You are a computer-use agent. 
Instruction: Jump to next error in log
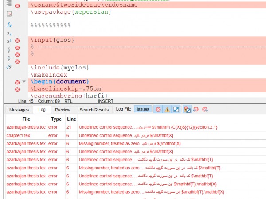205,109
